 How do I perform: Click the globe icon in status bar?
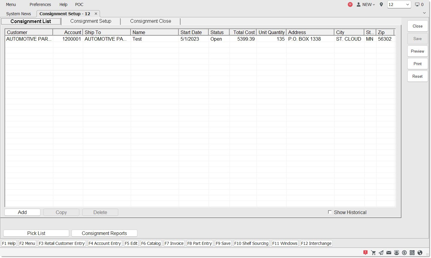420,253
